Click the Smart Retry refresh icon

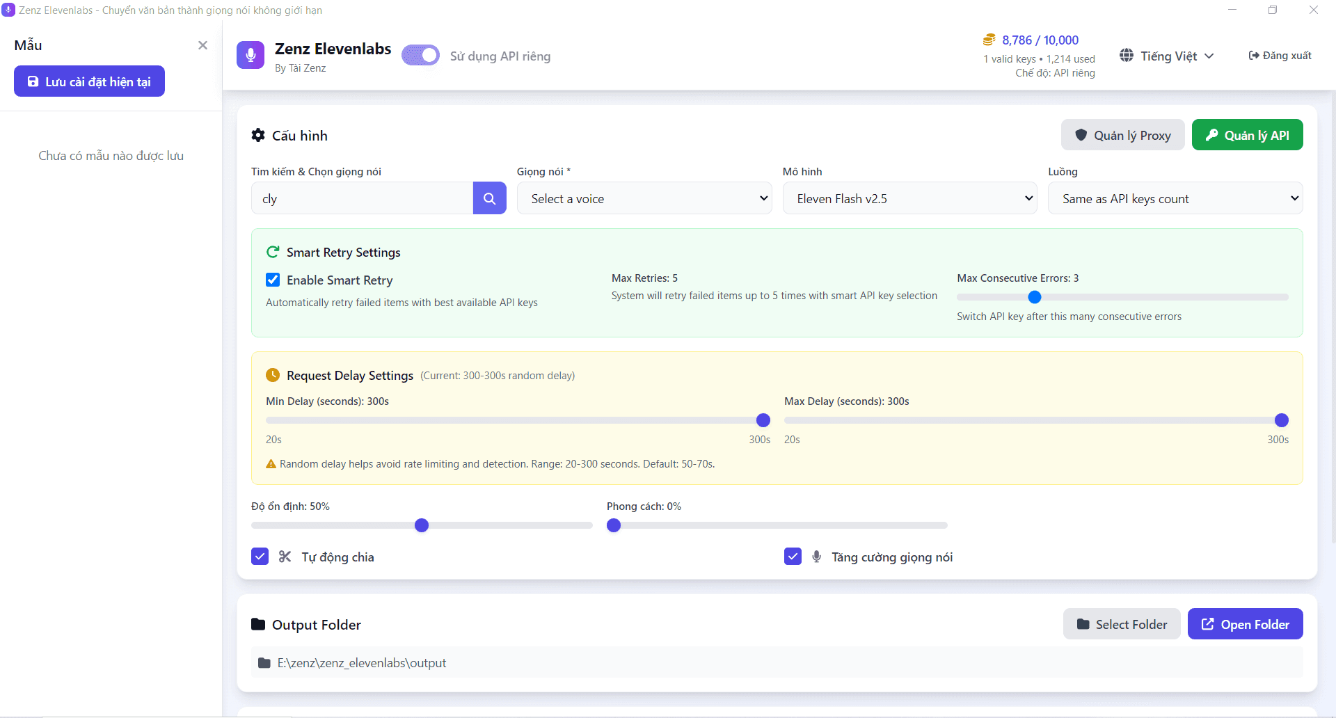pos(273,252)
